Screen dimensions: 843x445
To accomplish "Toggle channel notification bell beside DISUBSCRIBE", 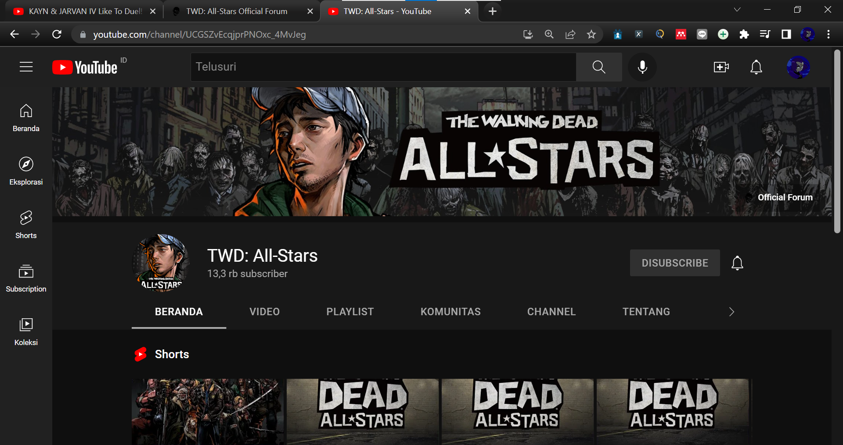I will [x=737, y=263].
